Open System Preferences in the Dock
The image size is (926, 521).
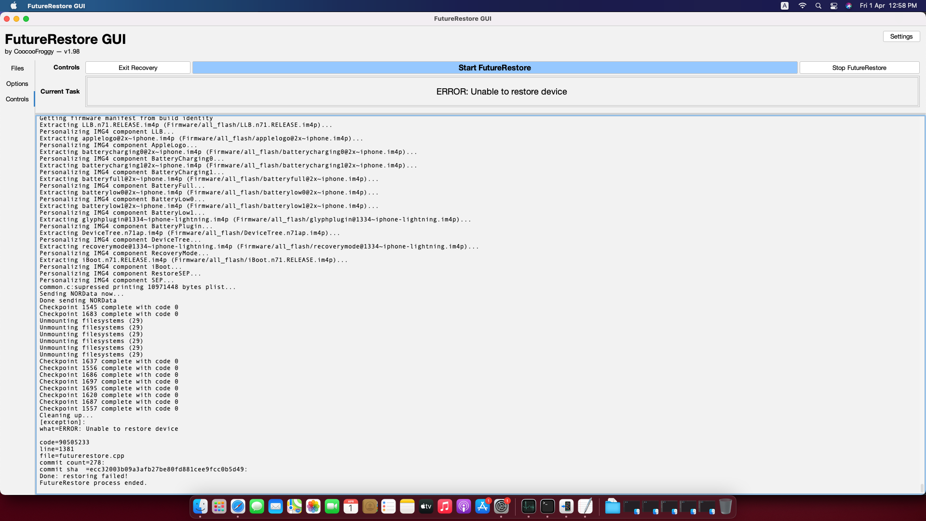(501, 507)
